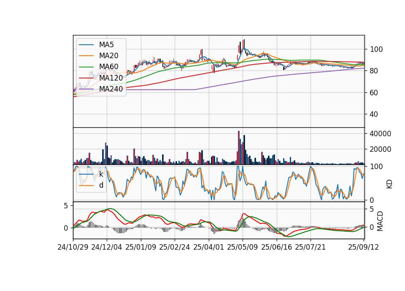Click the MA120 legend label

pos(111,78)
